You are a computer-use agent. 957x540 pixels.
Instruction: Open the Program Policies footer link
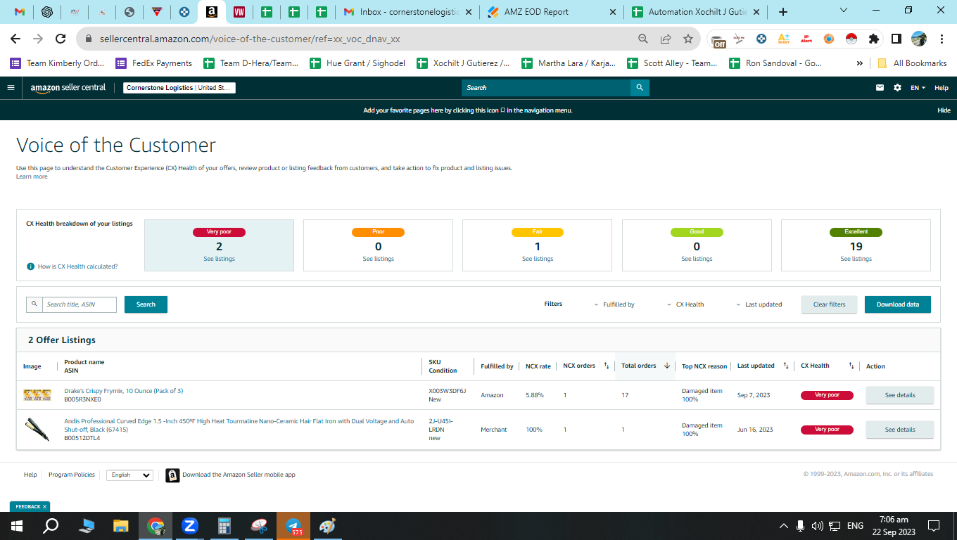pos(72,475)
